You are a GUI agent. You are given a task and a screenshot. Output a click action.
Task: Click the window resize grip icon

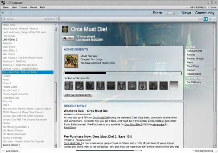pyautogui.click(x=216, y=152)
